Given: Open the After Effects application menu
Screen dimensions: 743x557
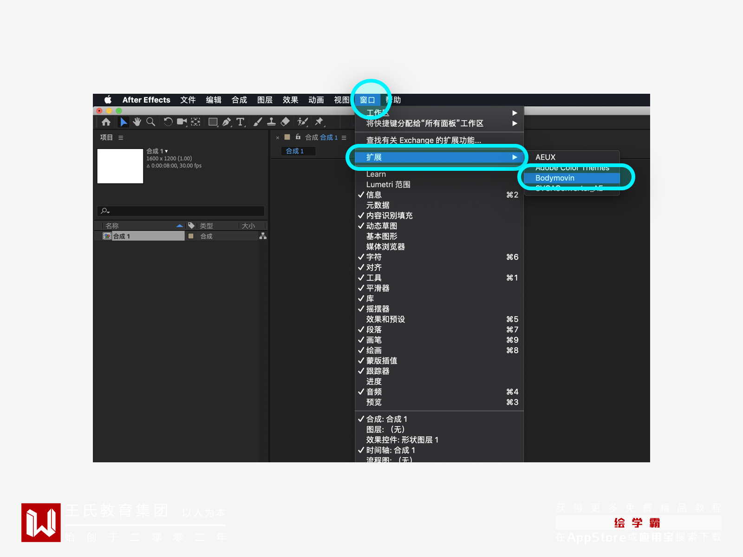Looking at the screenshot, I should click(146, 100).
